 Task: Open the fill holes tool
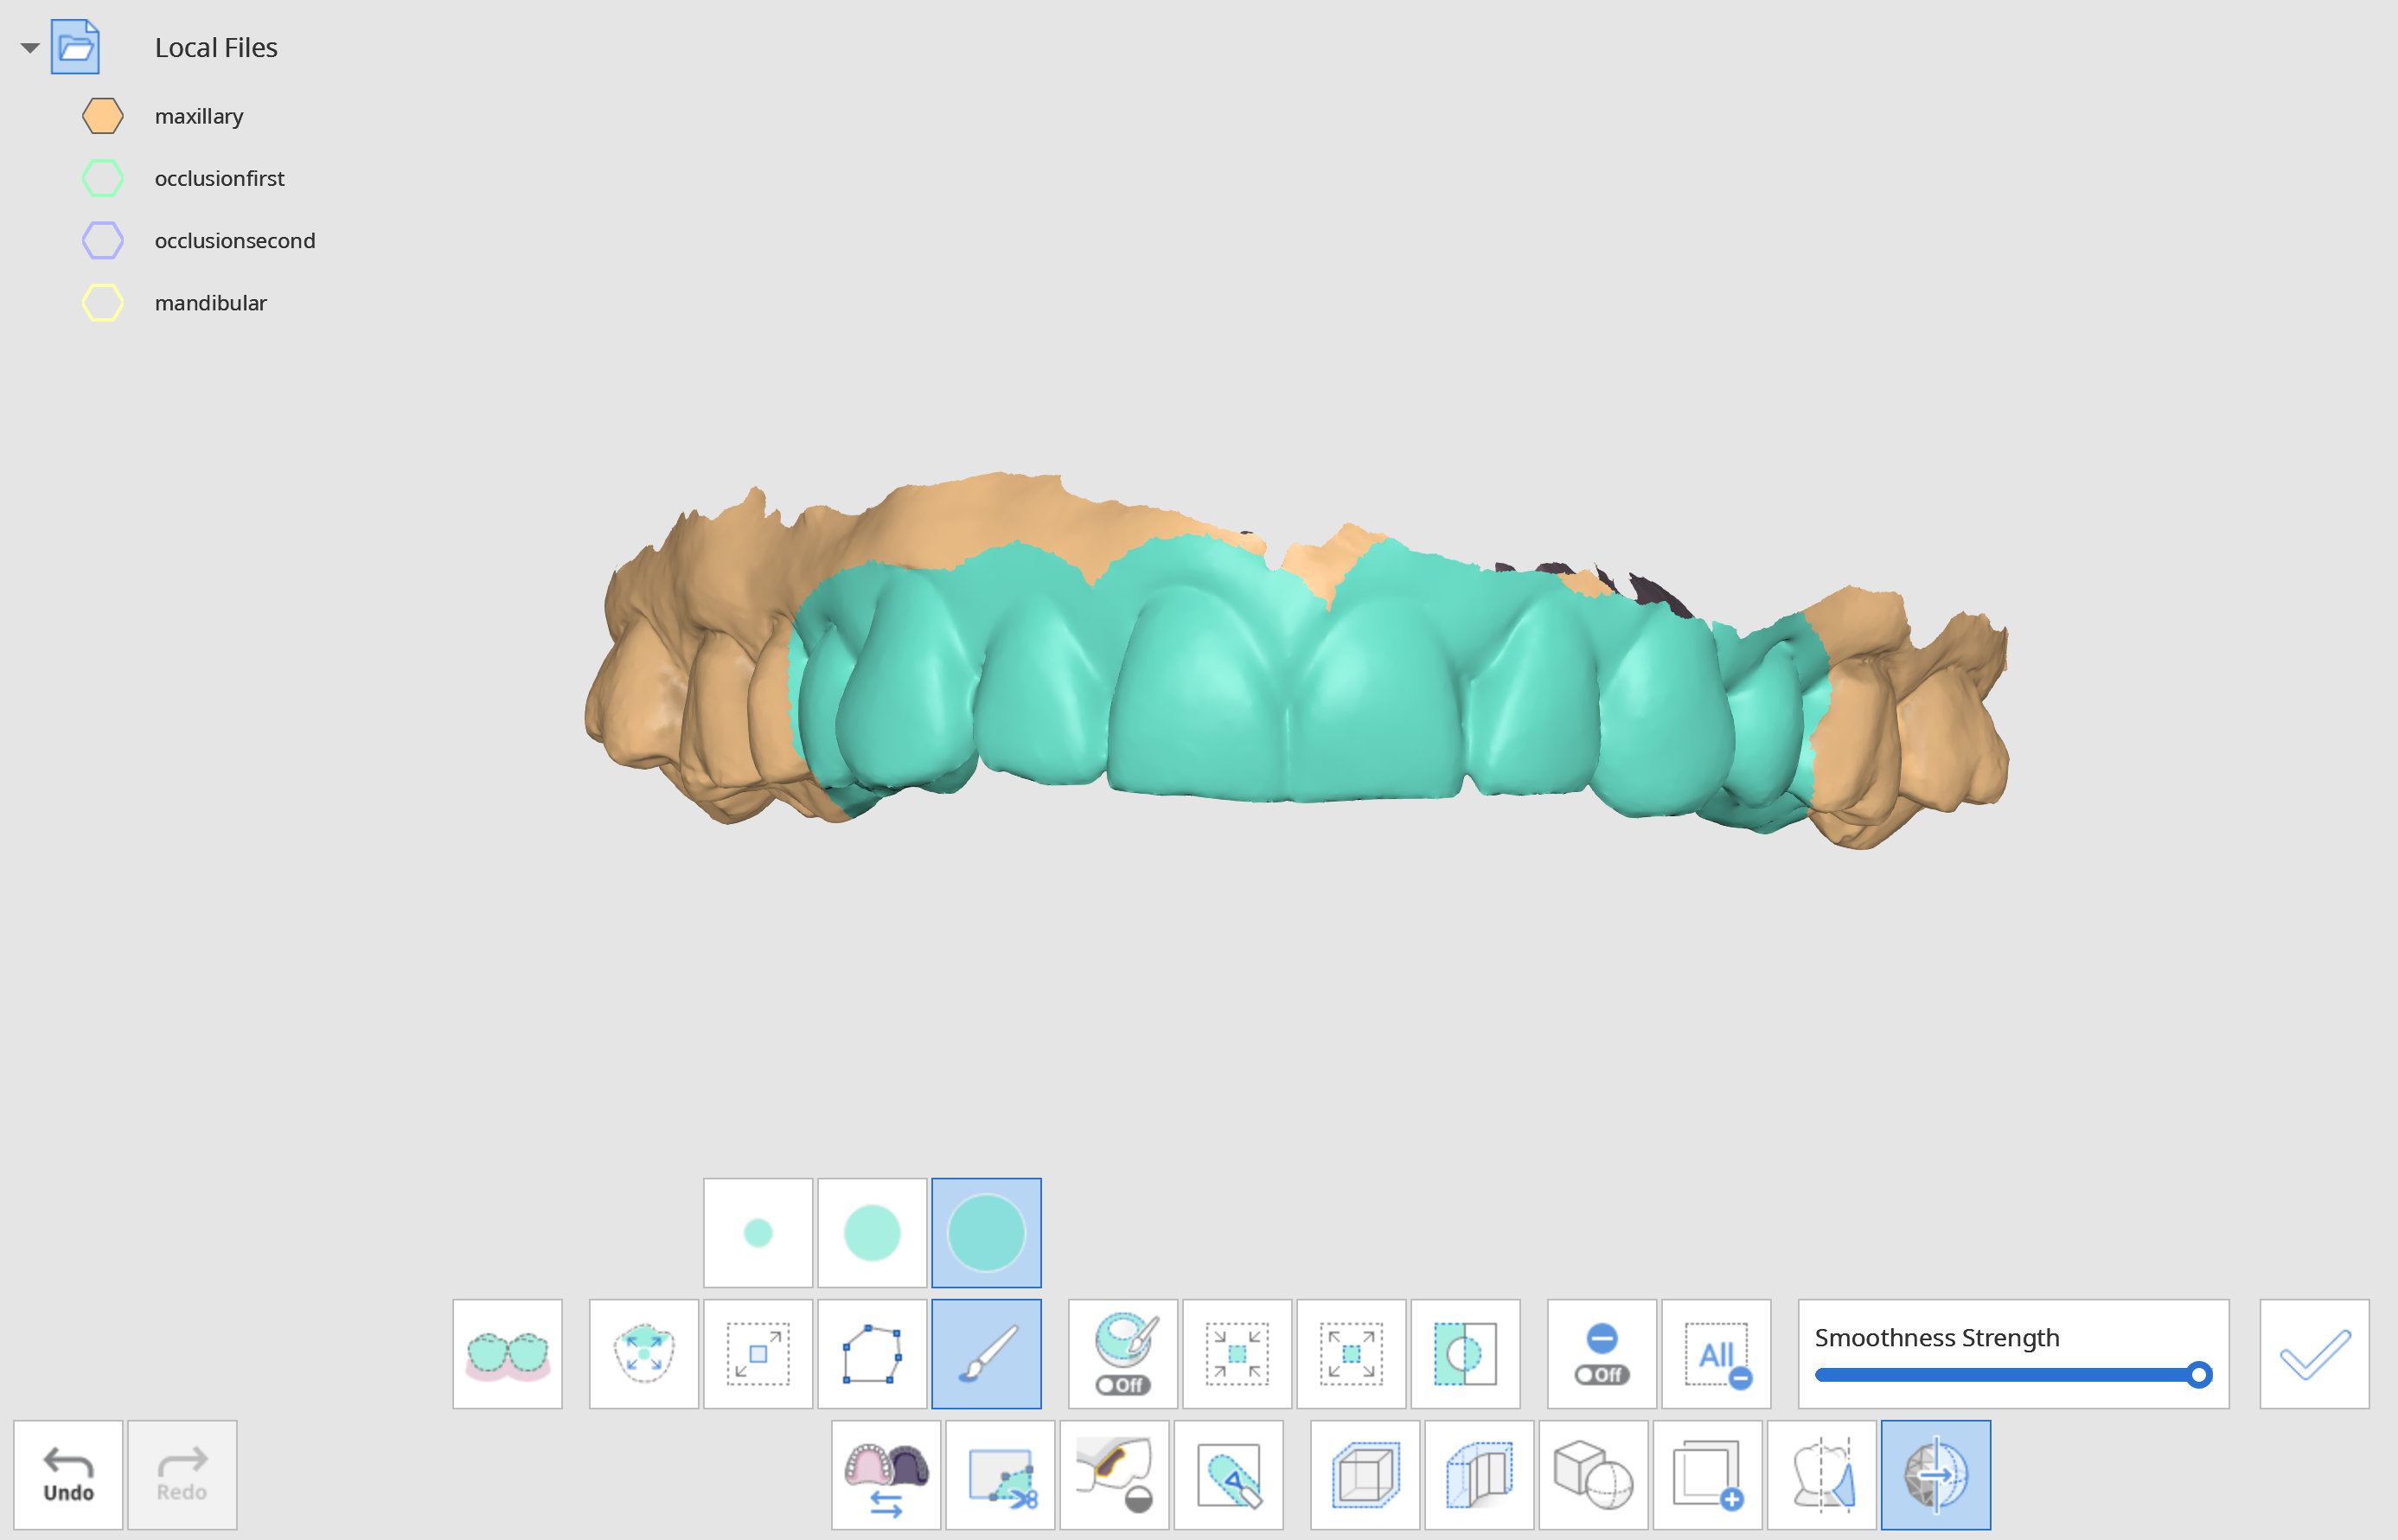[1114, 1475]
